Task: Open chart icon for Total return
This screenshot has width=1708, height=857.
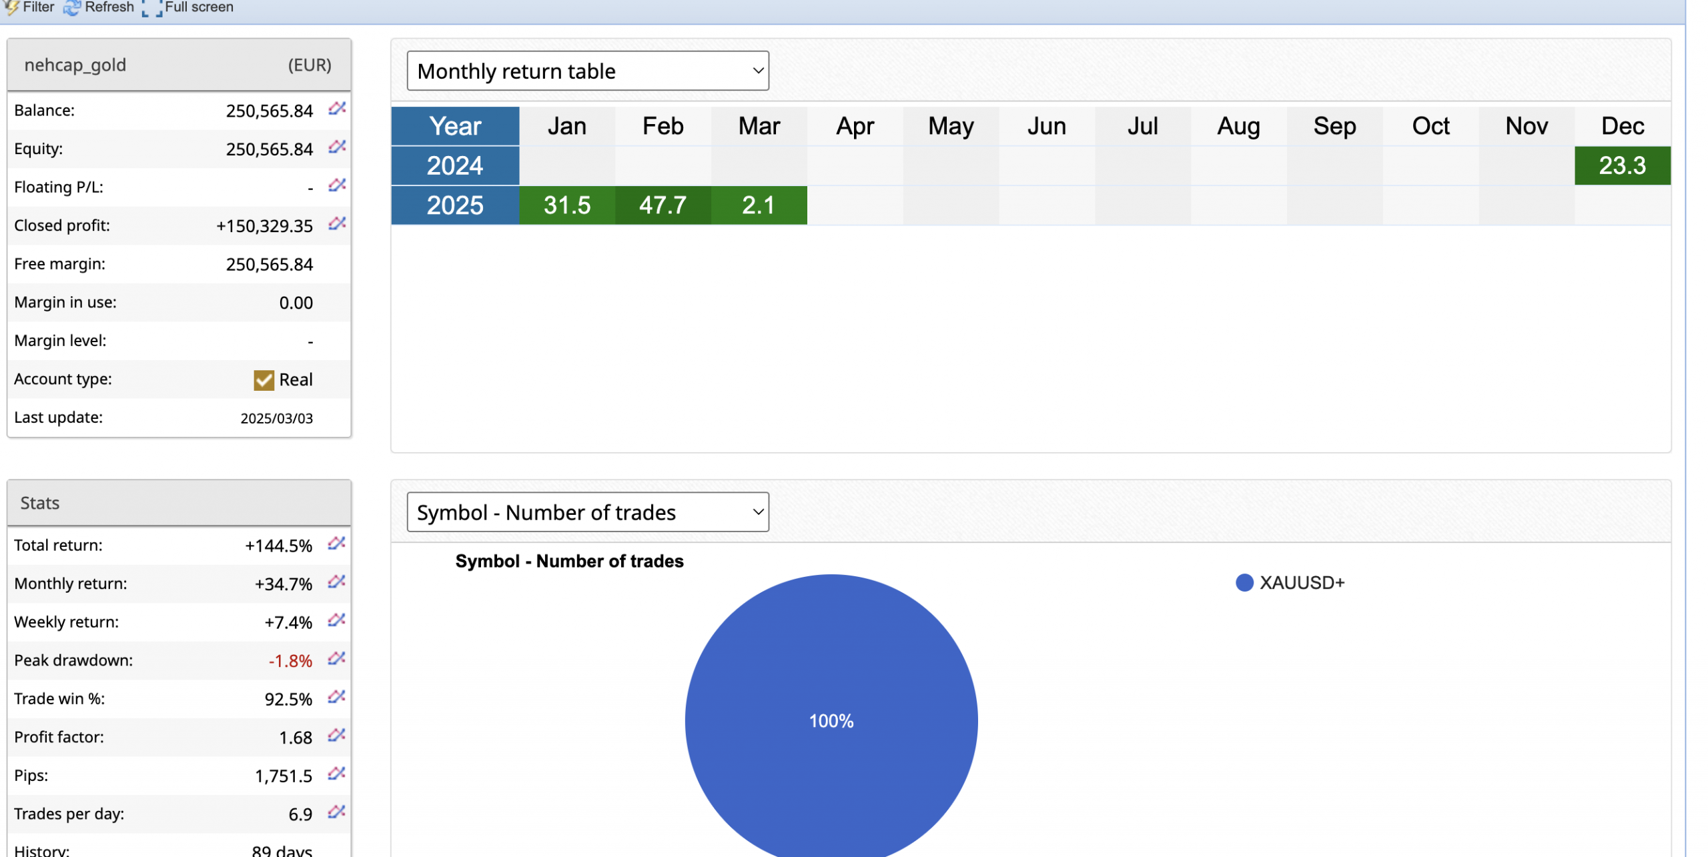Action: 336,544
